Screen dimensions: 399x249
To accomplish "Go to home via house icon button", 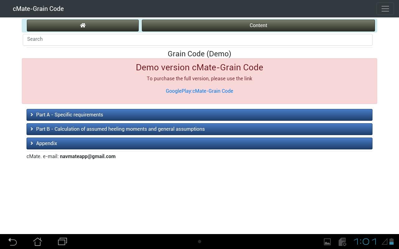I will click(83, 26).
